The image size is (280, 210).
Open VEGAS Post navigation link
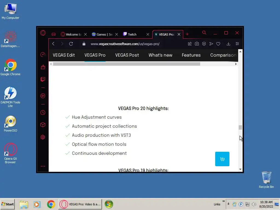[127, 55]
